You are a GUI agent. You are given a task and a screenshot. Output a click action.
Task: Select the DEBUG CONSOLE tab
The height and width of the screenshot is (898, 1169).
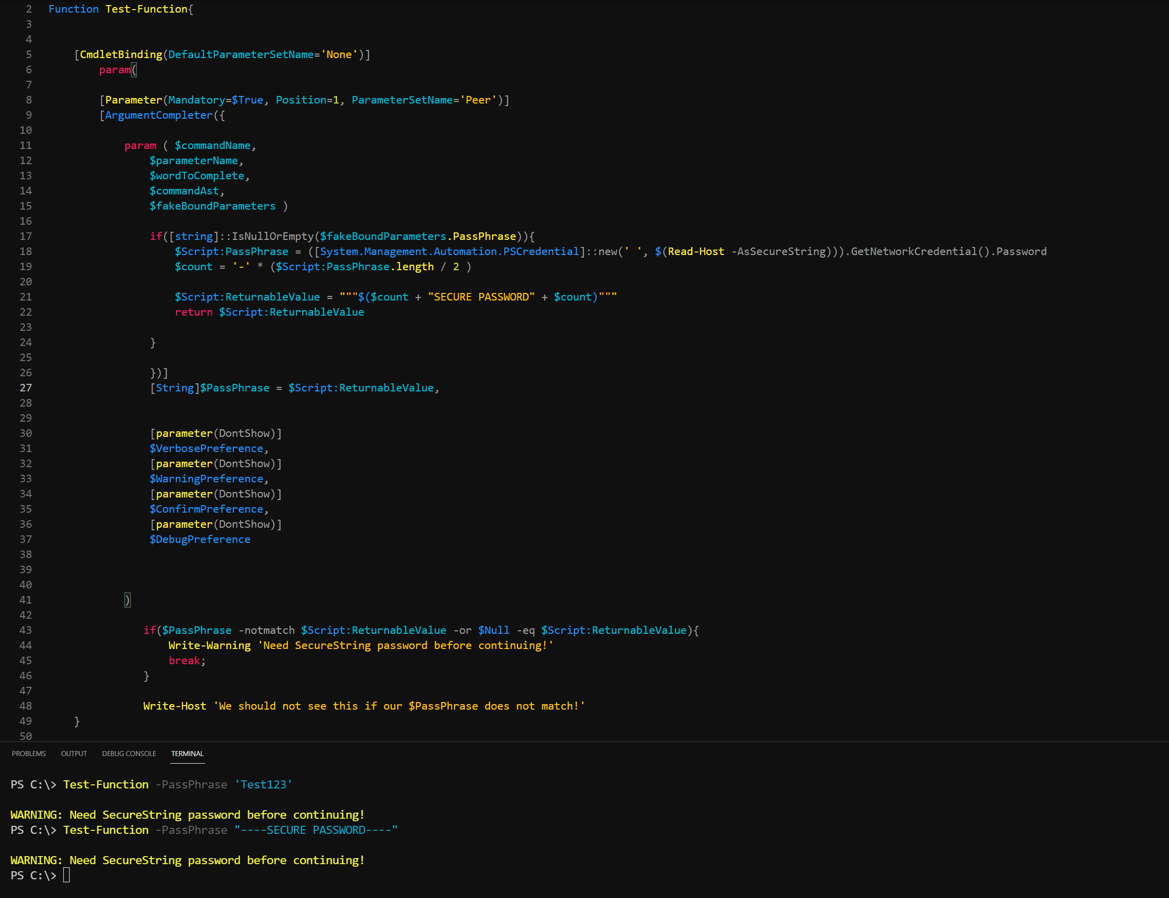tap(129, 754)
